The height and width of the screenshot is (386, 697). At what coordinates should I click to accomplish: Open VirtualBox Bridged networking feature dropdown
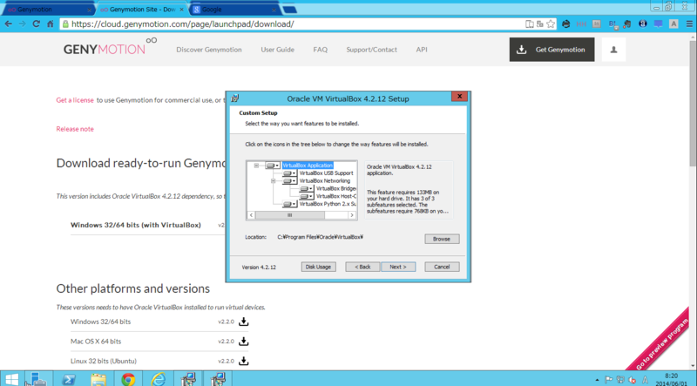[307, 188]
